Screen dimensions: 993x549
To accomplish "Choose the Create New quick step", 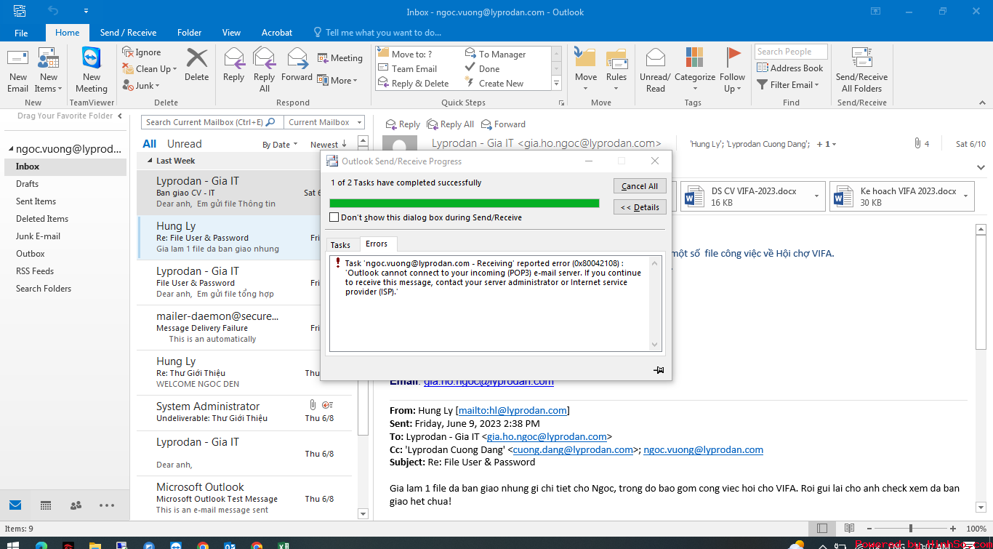I will coord(494,84).
